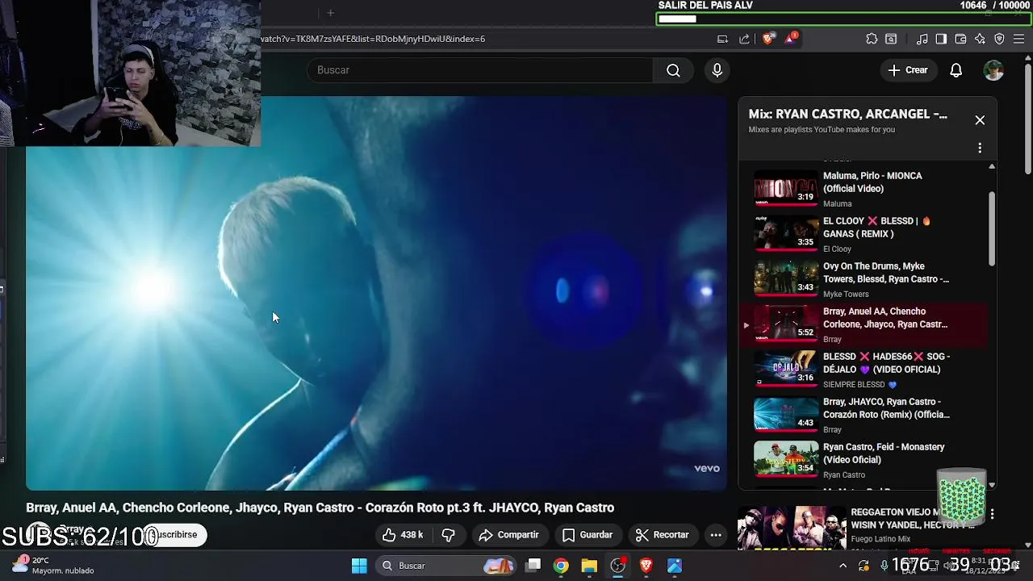This screenshot has width=1033, height=581.
Task: Click "SIEMPRE BLESSD" channel text in playlist
Action: (854, 385)
